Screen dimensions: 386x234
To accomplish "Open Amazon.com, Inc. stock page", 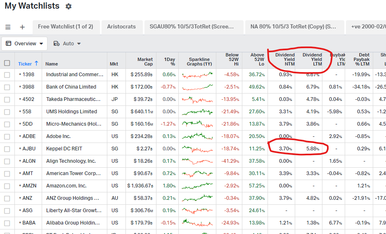I will click(x=66, y=186).
